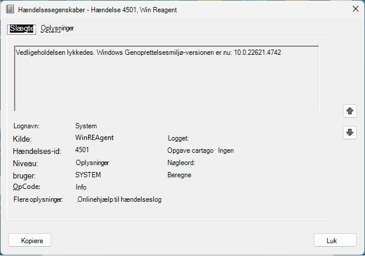
Task: Click the 4501 event id value
Action: (82, 150)
